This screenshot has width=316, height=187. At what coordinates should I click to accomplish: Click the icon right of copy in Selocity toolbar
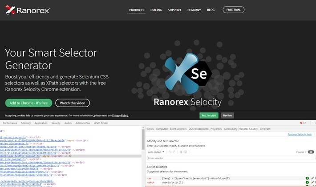click(x=185, y=152)
